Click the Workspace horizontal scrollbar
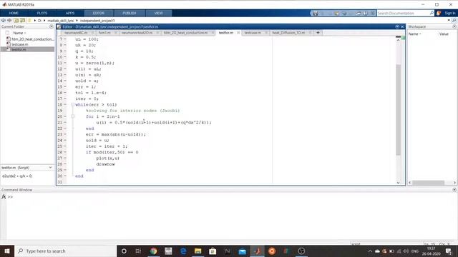 (428, 183)
